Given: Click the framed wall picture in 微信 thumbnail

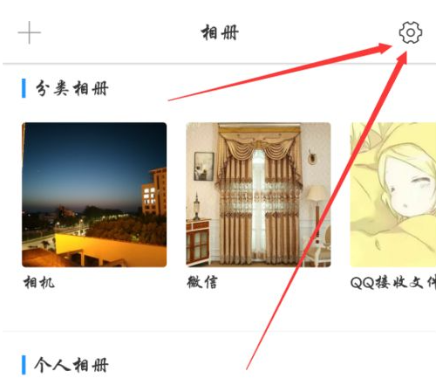Looking at the screenshot, I should (204, 166).
